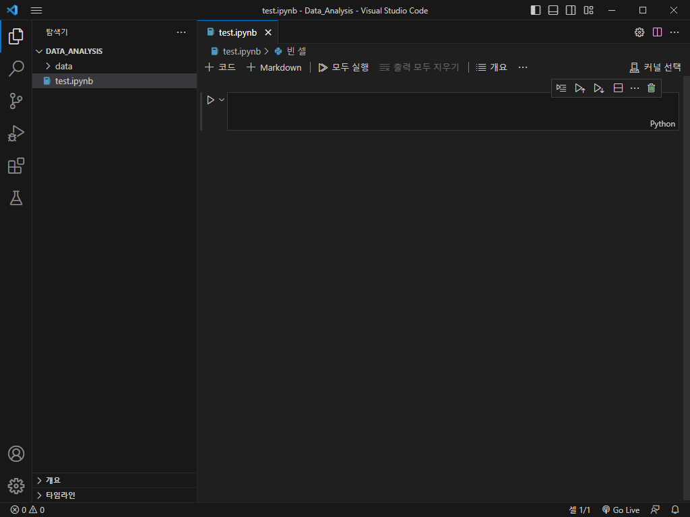This screenshot has height=517, width=690.
Task: Open the Extensions view
Action: click(x=16, y=166)
